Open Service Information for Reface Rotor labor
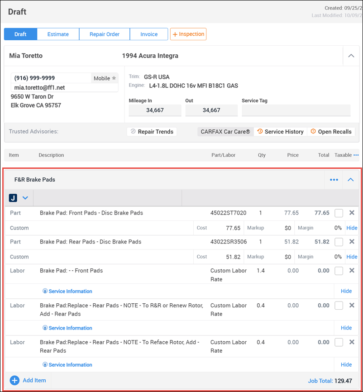The height and width of the screenshot is (392, 363). (67, 365)
